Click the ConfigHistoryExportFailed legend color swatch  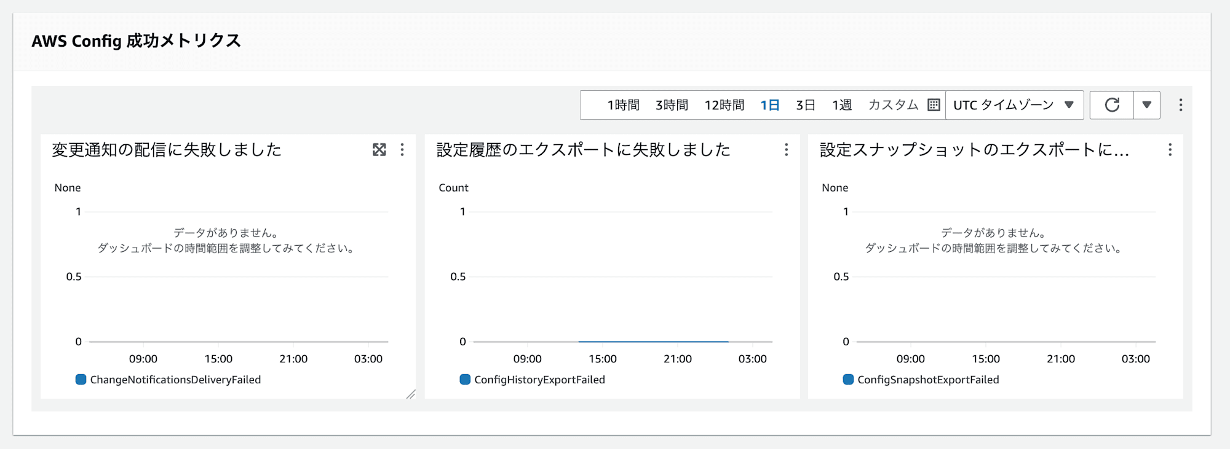465,380
